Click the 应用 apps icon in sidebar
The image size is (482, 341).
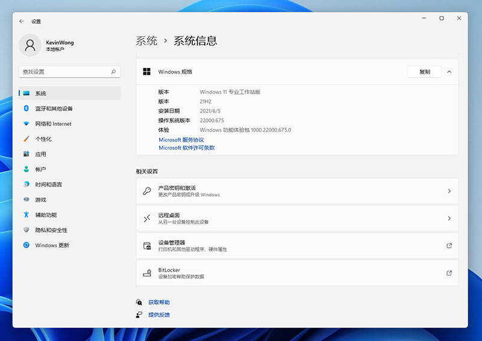(27, 154)
